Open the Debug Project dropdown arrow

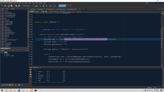pyautogui.click(x=52, y=6)
